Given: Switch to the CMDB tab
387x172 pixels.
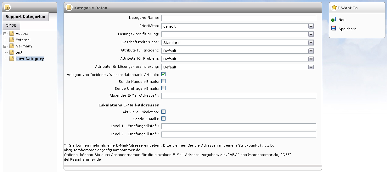Looking at the screenshot, I should (11, 25).
